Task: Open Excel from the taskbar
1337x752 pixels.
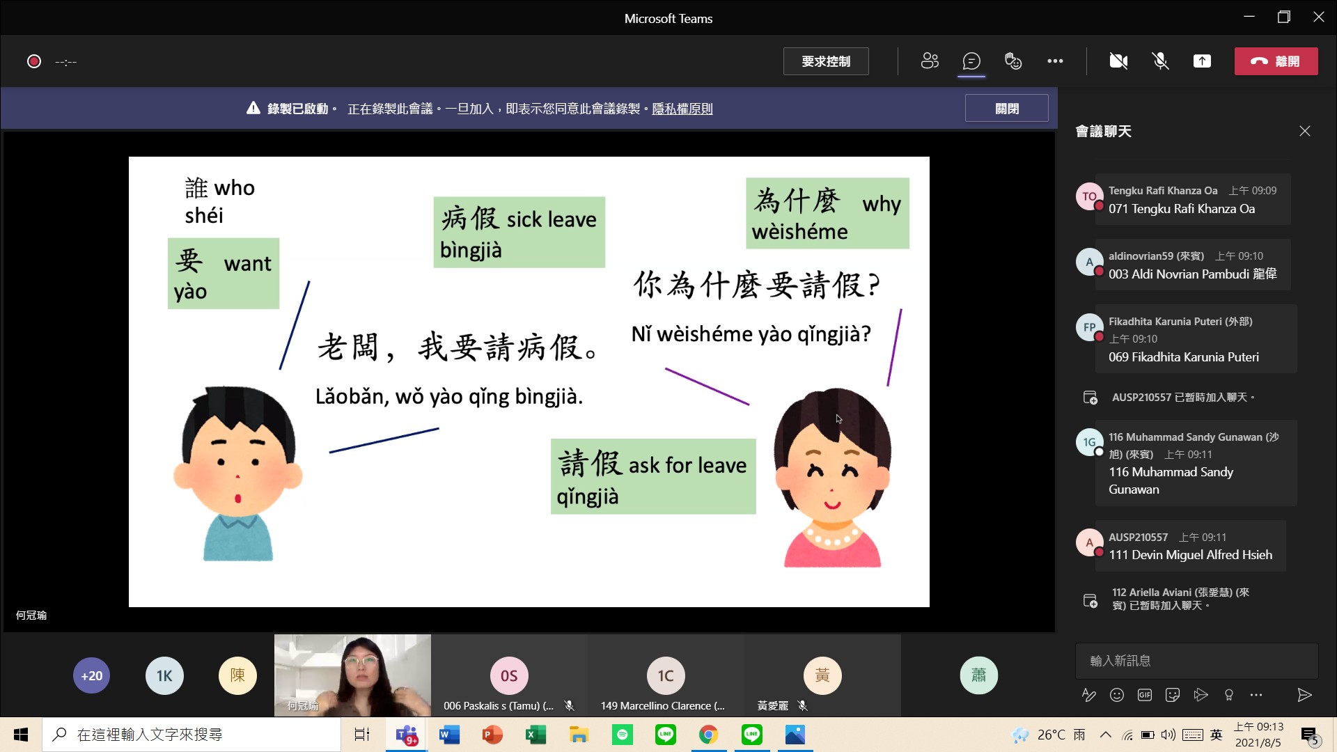Action: [536, 735]
